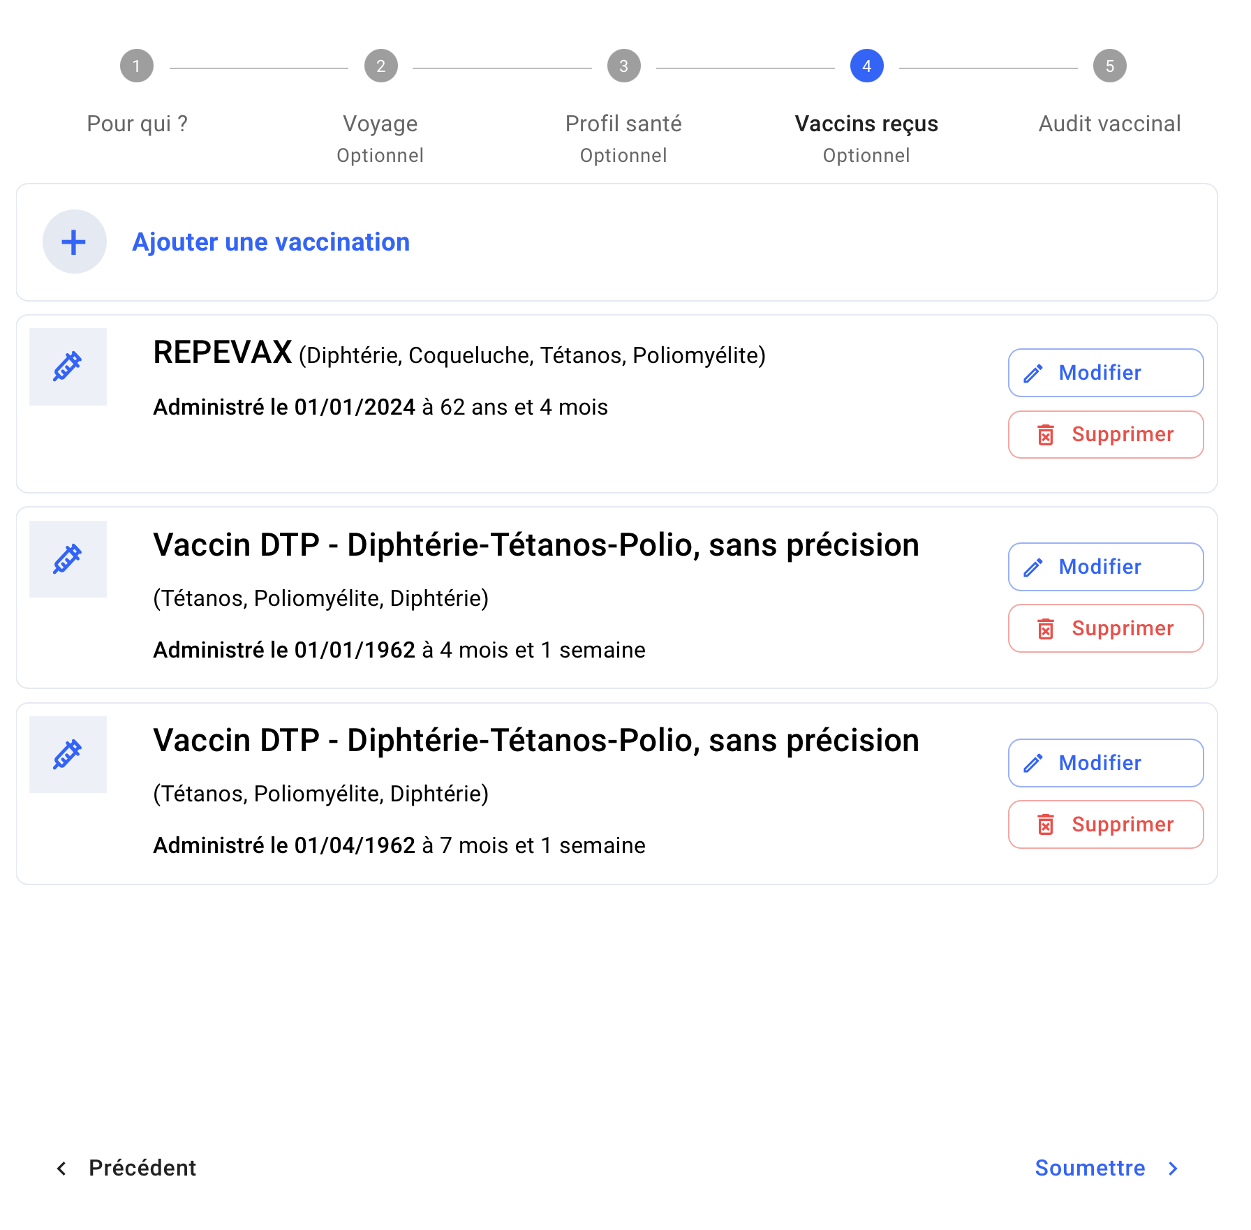Click the pencil icon in REPEVAX Modifier button
1251x1230 pixels.
1033,373
